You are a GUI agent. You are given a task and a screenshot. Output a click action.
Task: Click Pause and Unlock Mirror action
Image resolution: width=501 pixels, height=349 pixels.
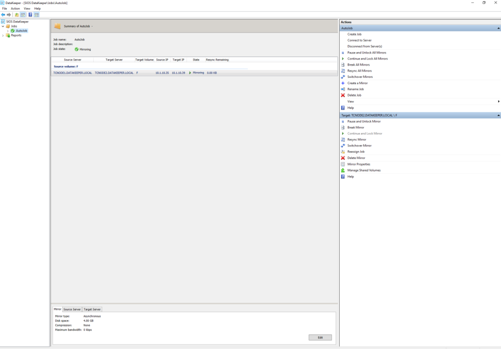364,121
